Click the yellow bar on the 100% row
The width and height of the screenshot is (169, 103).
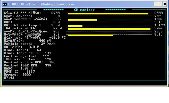pyautogui.click(x=82, y=20)
